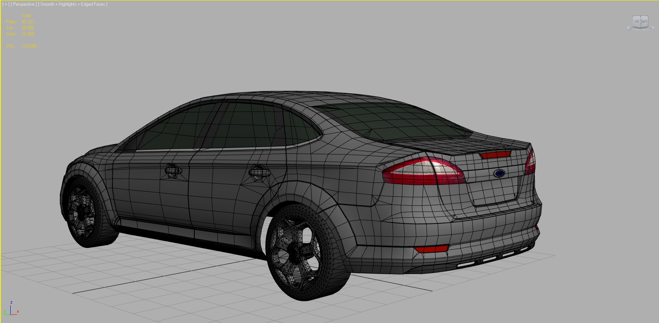Viewport: 659px width, 323px height.
Task: Open the [+] viewport general menu
Action: (x=6, y=4)
